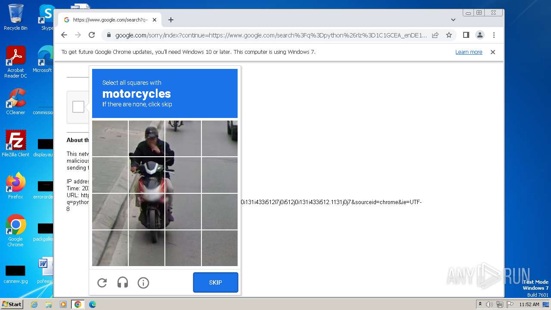Launch Google Chrome desktop shortcut
551x310 pixels.
tap(15, 230)
